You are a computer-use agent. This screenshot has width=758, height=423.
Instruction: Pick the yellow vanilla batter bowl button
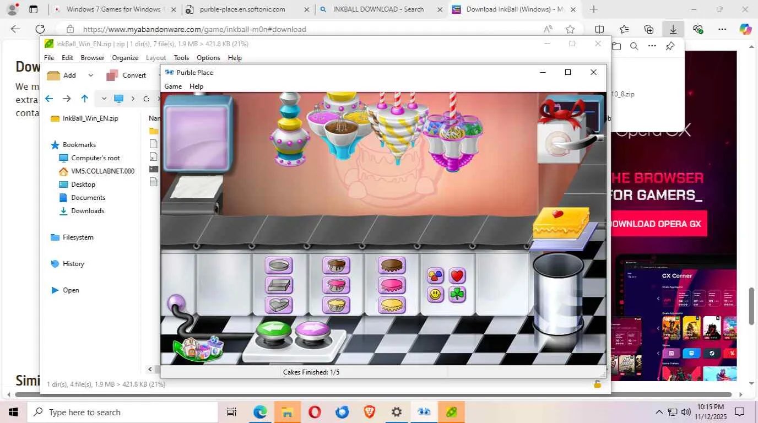click(336, 305)
